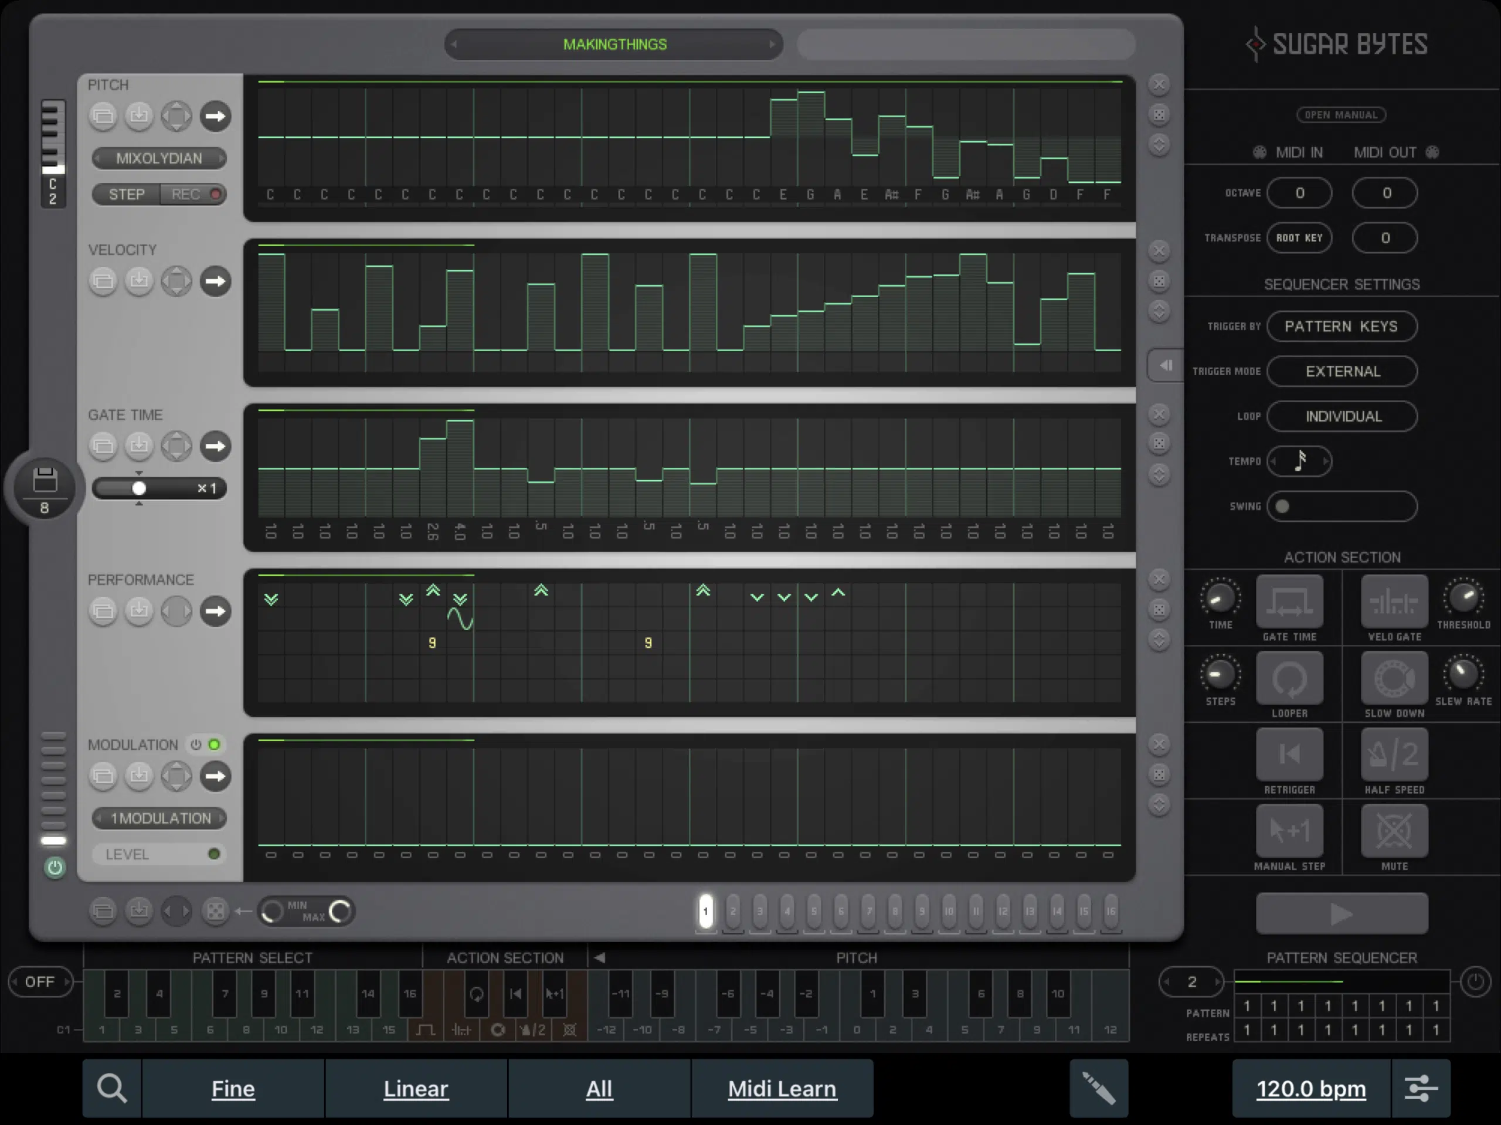This screenshot has height=1125, width=1501.
Task: Click the Performance lane right arrow button
Action: [x=215, y=611]
